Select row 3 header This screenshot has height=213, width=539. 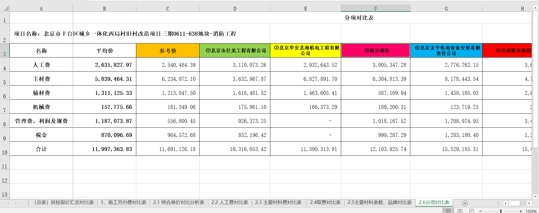point(5,51)
